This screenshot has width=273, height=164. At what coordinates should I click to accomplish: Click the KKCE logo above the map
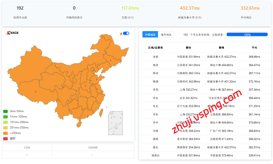point(12,33)
